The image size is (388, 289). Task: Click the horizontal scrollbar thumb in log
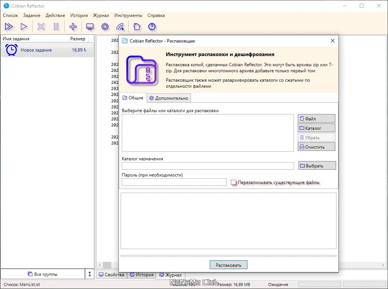point(107,265)
